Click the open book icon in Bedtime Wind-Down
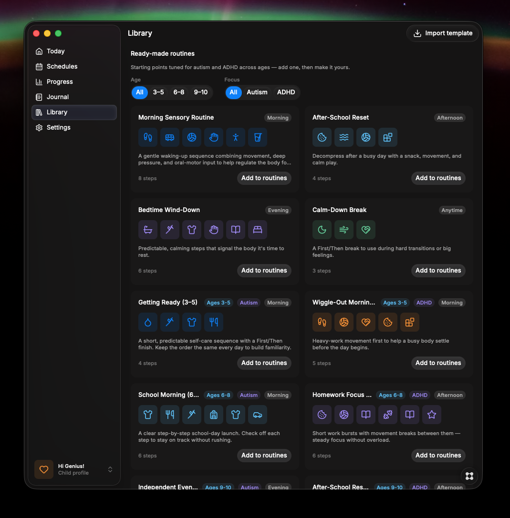 (236, 230)
